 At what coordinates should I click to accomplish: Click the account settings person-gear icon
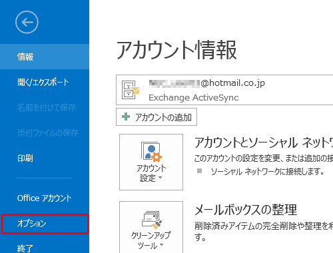tap(151, 152)
